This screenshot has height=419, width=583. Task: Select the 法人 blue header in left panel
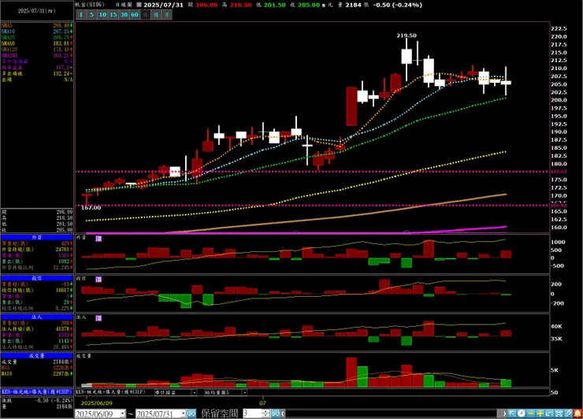coord(37,317)
